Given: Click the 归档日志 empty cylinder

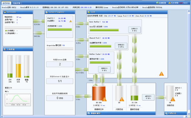Looking at the screenshot, I should 170,93.
